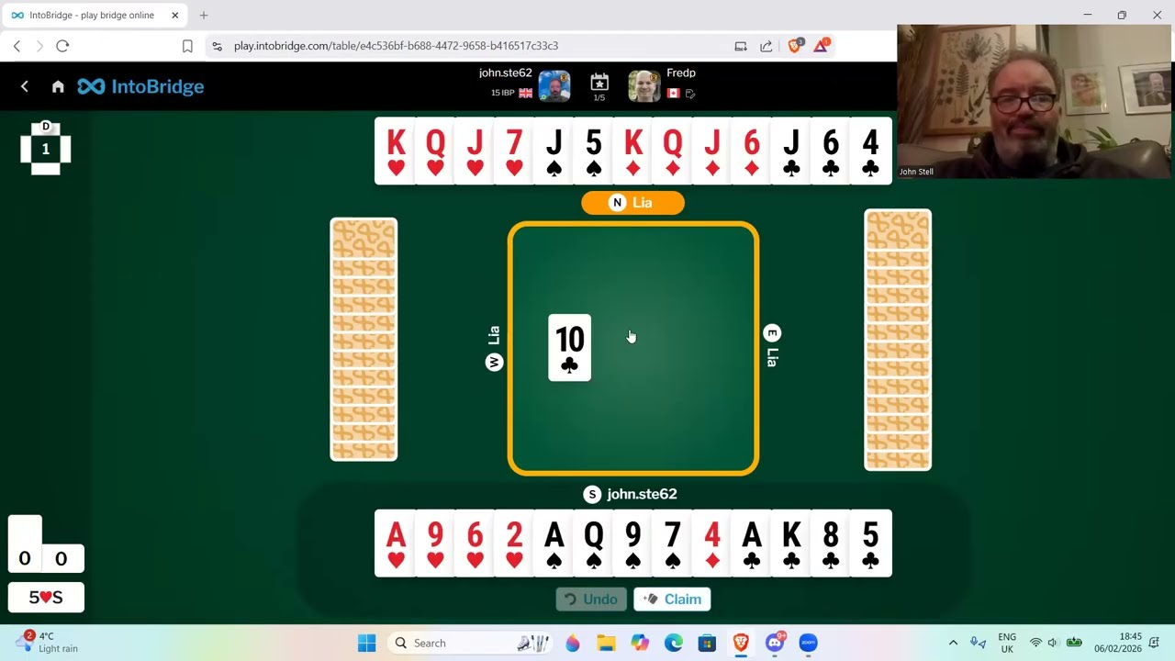The width and height of the screenshot is (1175, 661).
Task: Open a new browser tab
Action: [204, 16]
